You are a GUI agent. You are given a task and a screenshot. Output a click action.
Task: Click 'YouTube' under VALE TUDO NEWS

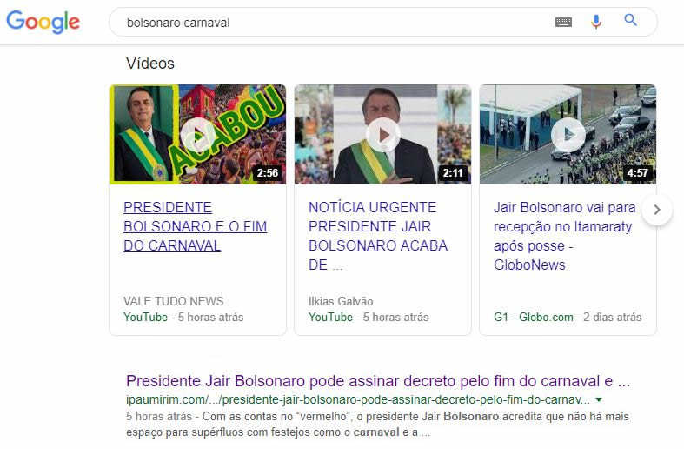tap(145, 317)
